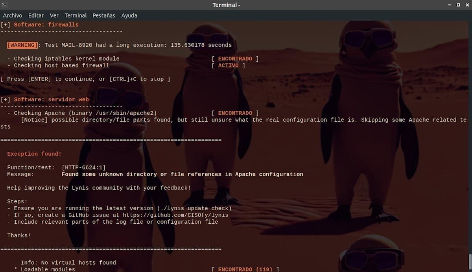
Task: Open the Ver menu
Action: tap(54, 15)
